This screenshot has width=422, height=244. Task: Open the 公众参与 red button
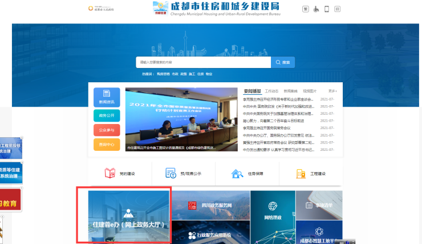coord(107,130)
